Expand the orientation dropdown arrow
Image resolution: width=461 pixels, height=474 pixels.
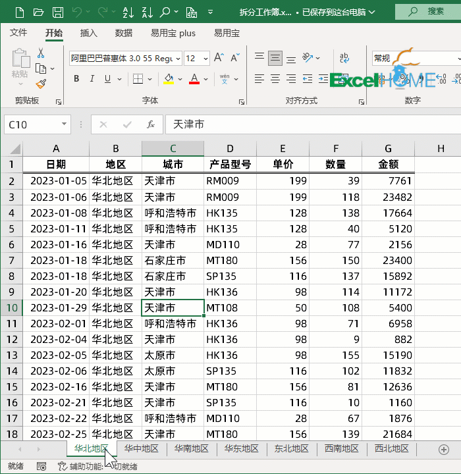pos(317,58)
